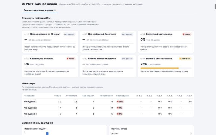Click нет данных badge on Резюме звонка card
This screenshot has height=135, width=216.
[x=127, y=59]
